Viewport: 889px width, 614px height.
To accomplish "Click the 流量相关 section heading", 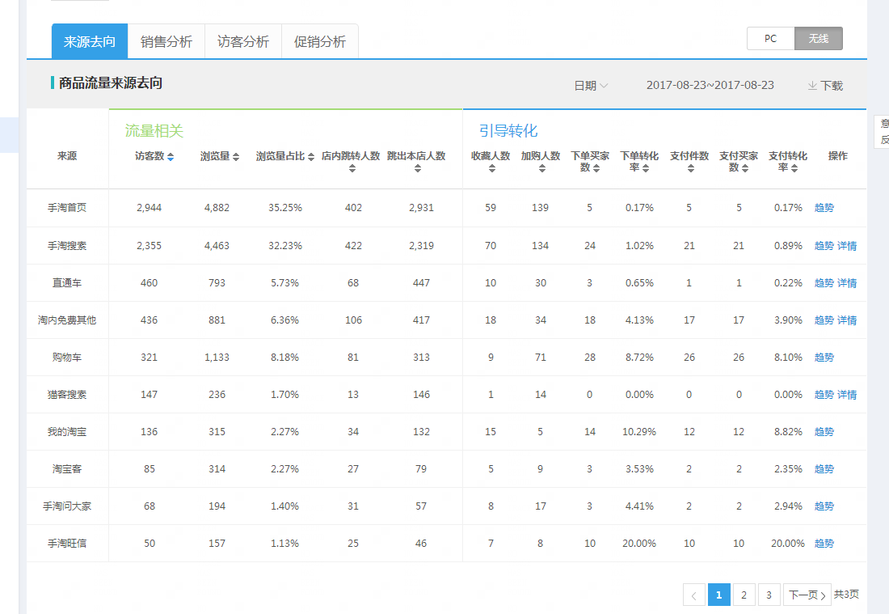I will pyautogui.click(x=154, y=131).
